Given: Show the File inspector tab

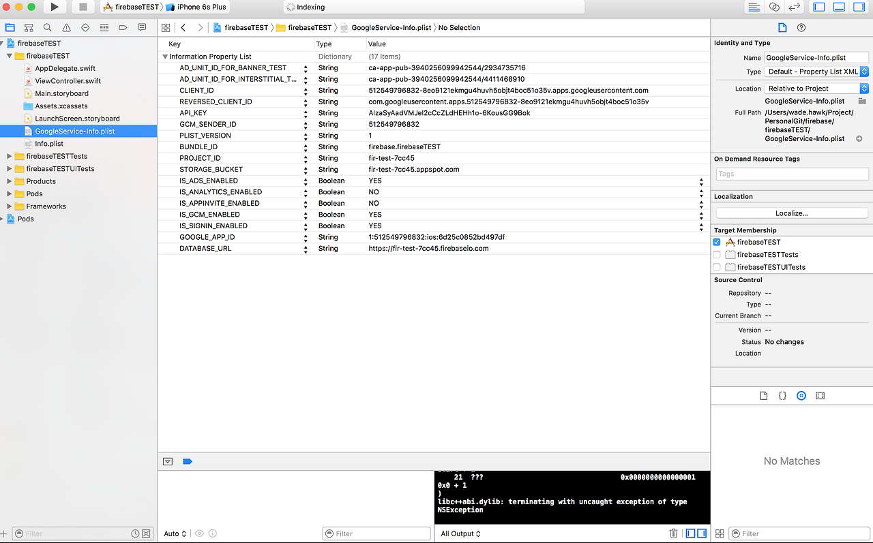Looking at the screenshot, I should coord(782,28).
